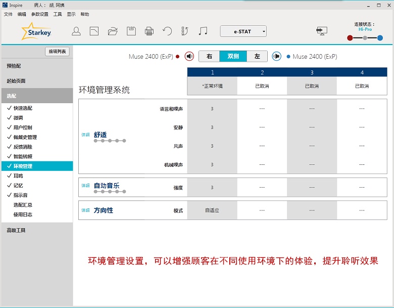394x308 pixels.
Task: Mute the right hearing aid speaker
Action: tap(189, 56)
